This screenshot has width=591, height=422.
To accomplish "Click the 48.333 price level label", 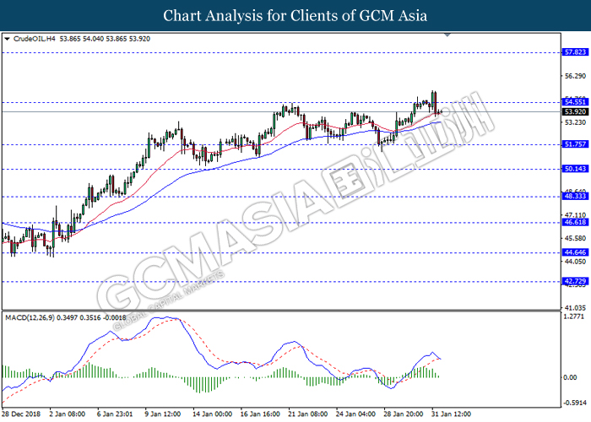I will [x=575, y=196].
